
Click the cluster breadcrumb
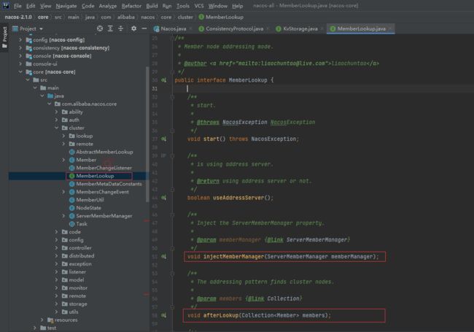[x=185, y=18]
